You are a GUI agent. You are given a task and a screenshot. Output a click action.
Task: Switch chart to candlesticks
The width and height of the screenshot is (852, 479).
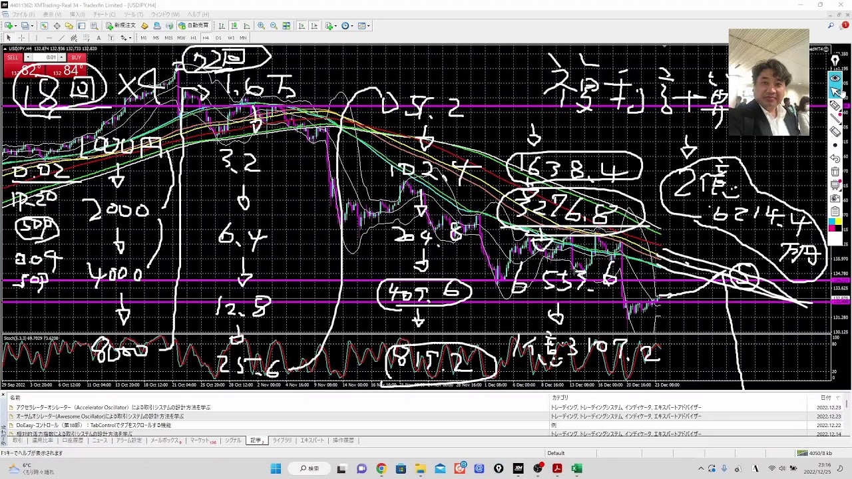tap(234, 26)
